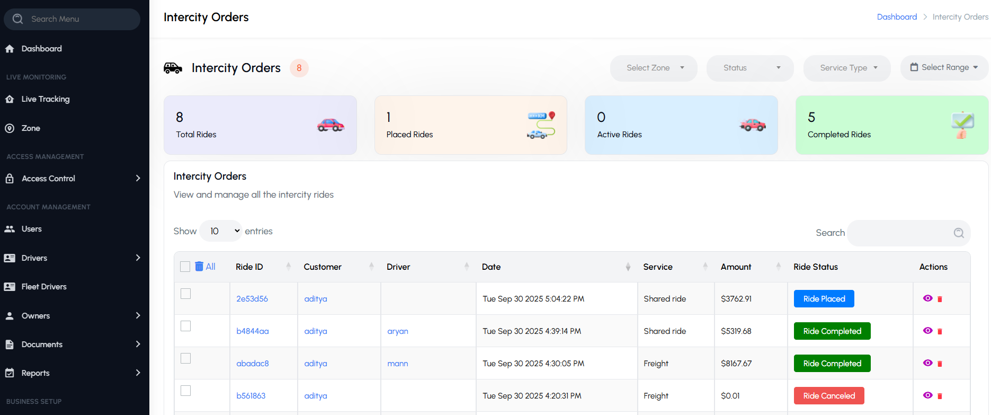Click the bulk delete trash icon beside All
The height and width of the screenshot is (415, 991).
coord(199,267)
